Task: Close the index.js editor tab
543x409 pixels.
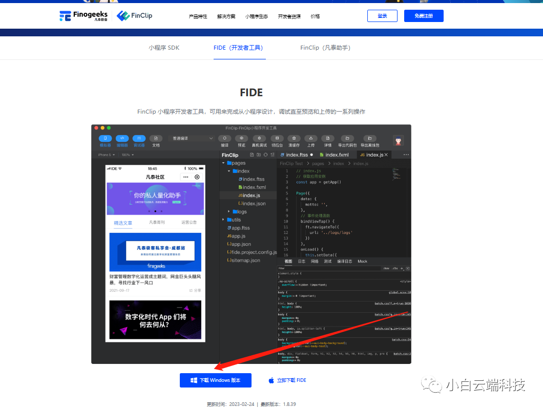Action: (x=386, y=155)
